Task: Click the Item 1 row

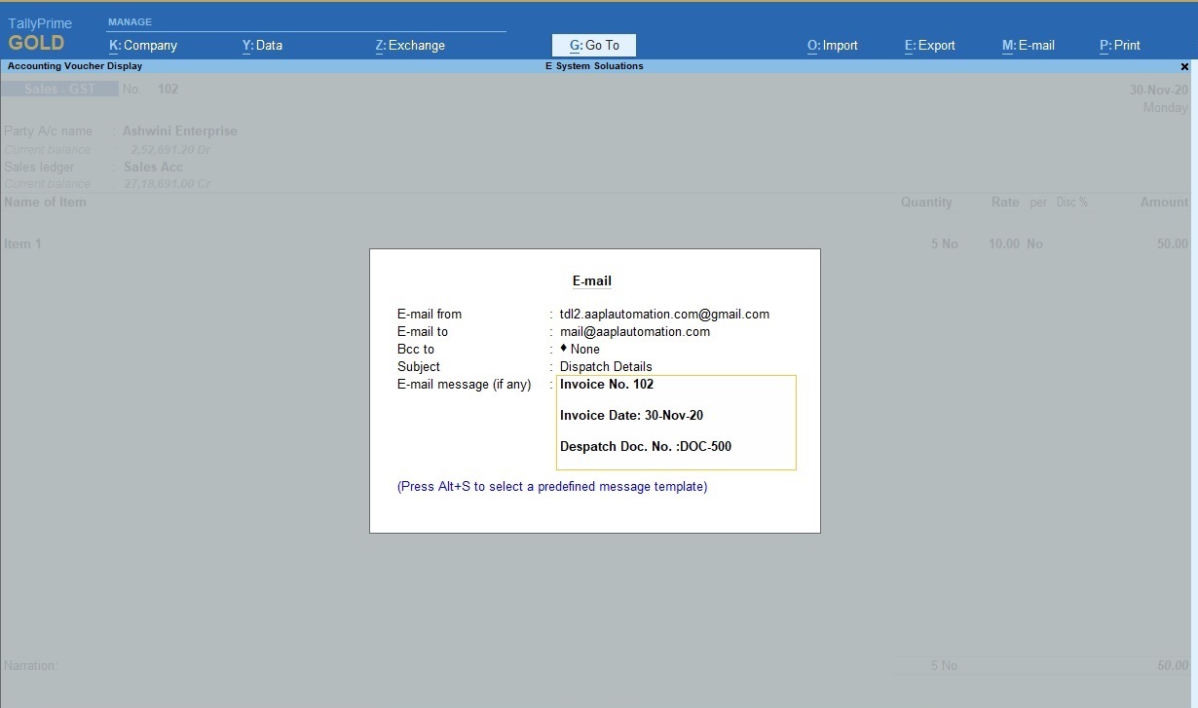Action: click(x=23, y=244)
